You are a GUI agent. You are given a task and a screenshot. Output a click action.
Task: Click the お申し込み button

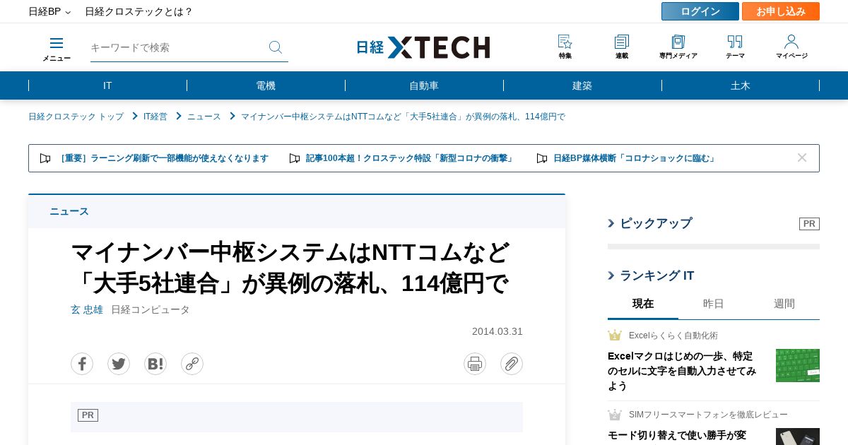click(x=781, y=11)
